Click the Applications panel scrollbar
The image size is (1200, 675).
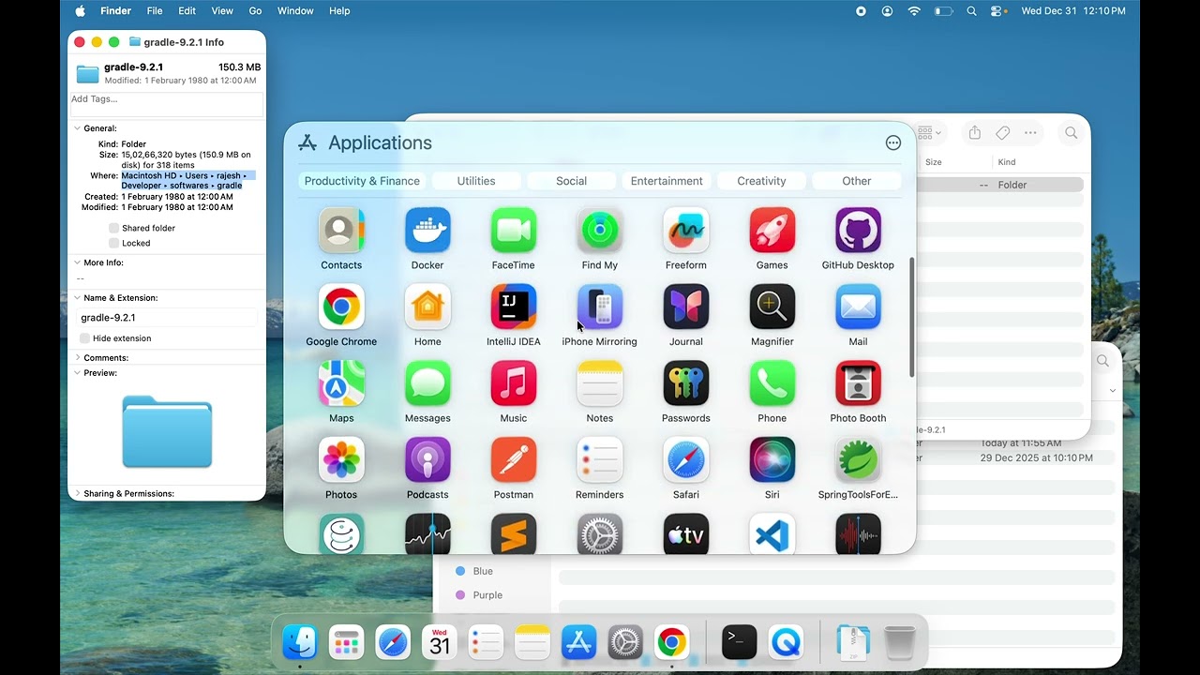tap(911, 317)
